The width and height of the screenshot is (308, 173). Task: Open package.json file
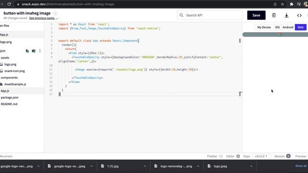(10, 98)
